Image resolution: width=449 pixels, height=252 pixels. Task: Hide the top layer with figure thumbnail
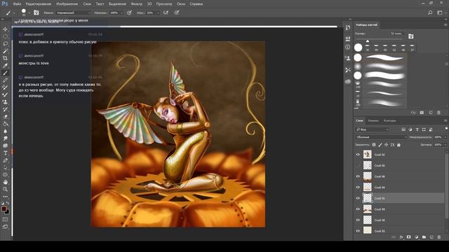pyautogui.click(x=358, y=155)
